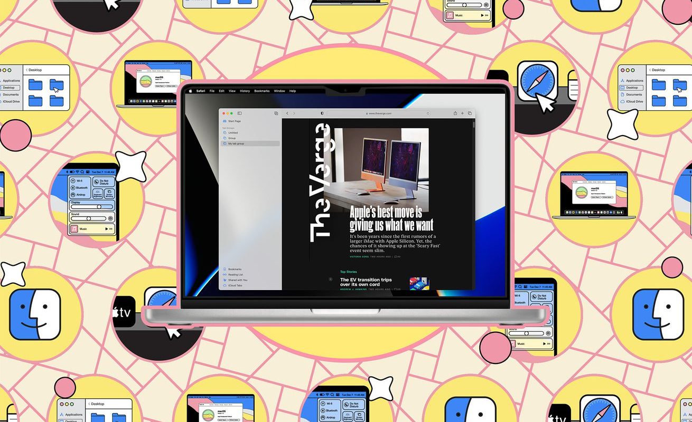Open Bookmarks in the sidebar
The image size is (692, 422).
tap(250, 269)
